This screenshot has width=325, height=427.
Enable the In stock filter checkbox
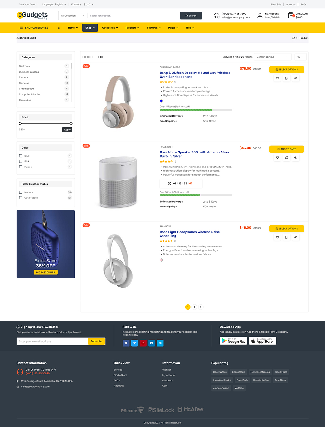tap(21, 192)
